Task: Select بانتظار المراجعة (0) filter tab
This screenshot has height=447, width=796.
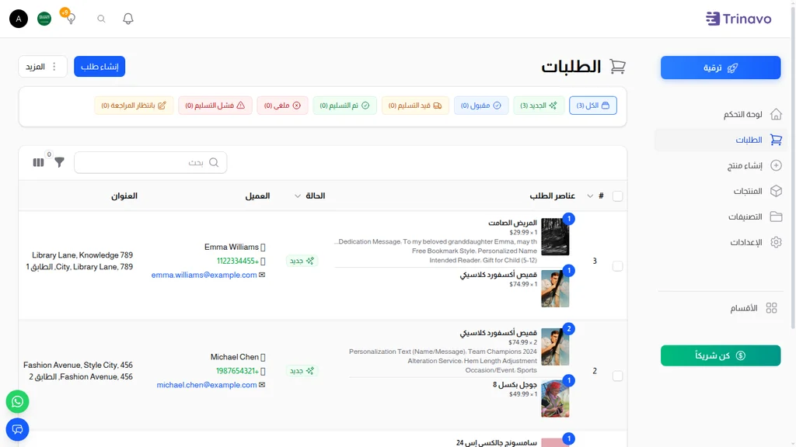Action: (x=134, y=106)
